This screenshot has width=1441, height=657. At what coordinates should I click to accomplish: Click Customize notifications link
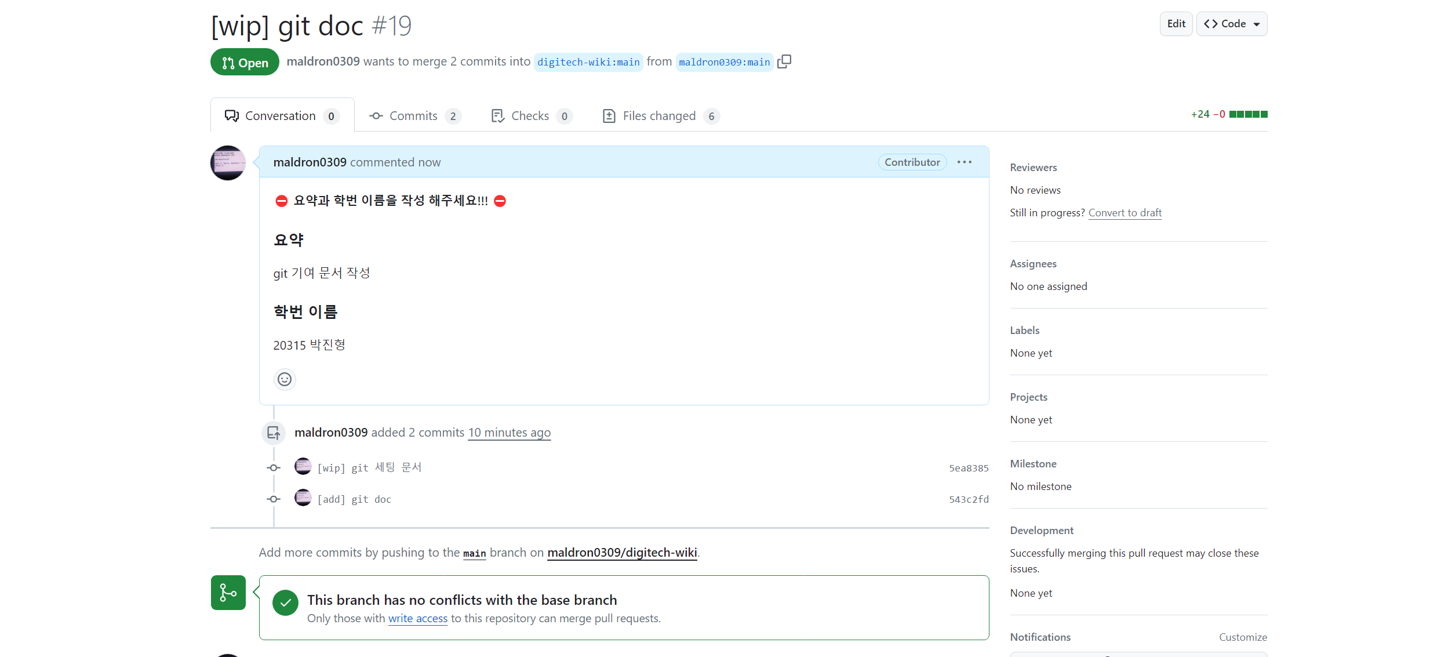[1242, 637]
